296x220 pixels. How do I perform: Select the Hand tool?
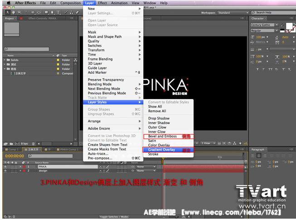tap(14, 12)
